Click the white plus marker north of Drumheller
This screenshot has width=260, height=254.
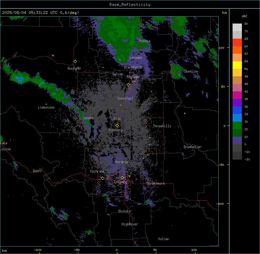pos(185,113)
